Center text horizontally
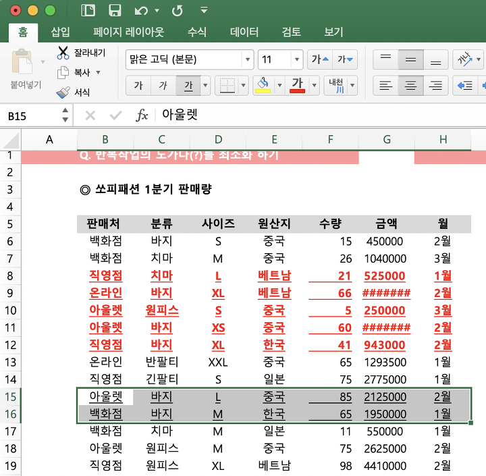 point(410,85)
